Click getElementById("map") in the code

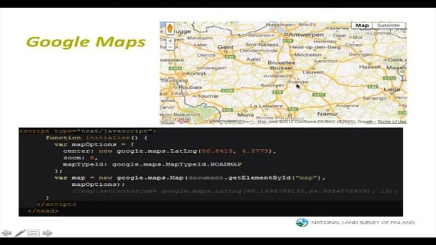click(274, 178)
